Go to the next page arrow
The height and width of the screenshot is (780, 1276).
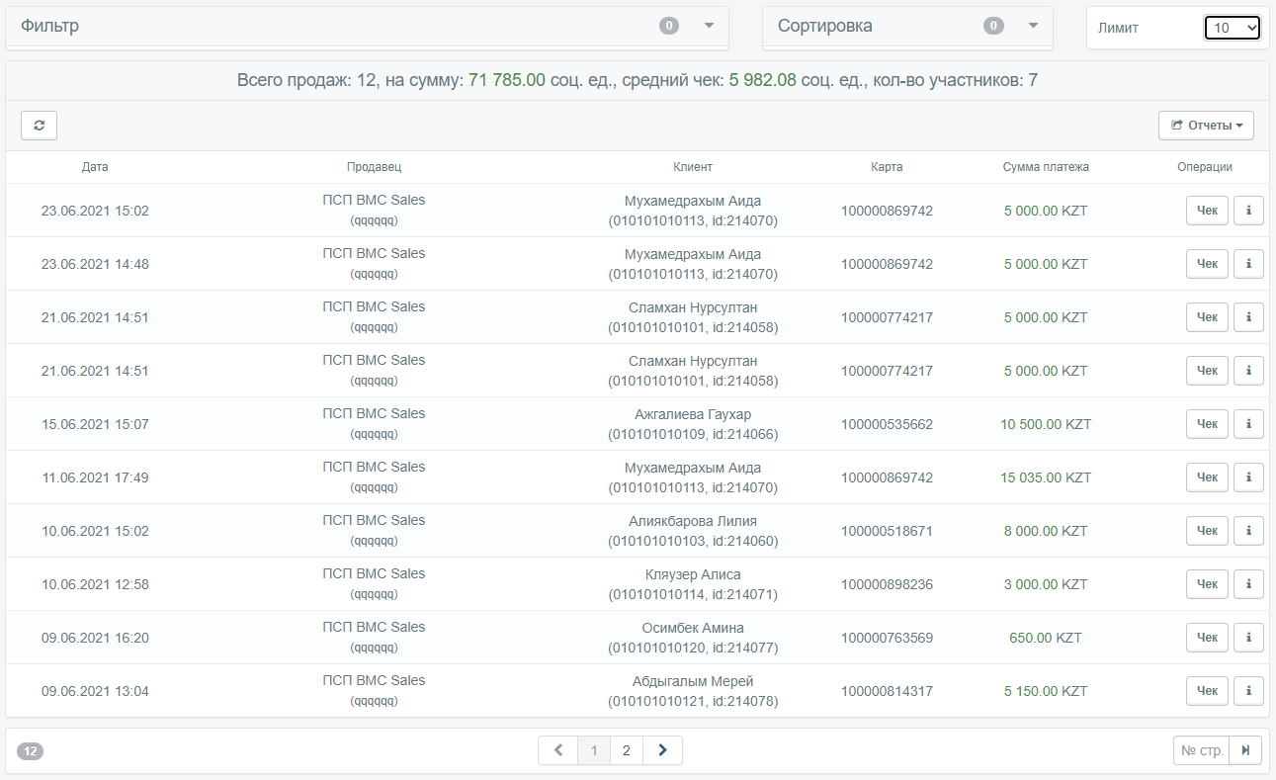662,750
